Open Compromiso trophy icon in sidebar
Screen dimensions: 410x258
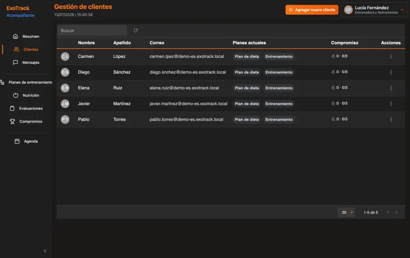(12, 121)
